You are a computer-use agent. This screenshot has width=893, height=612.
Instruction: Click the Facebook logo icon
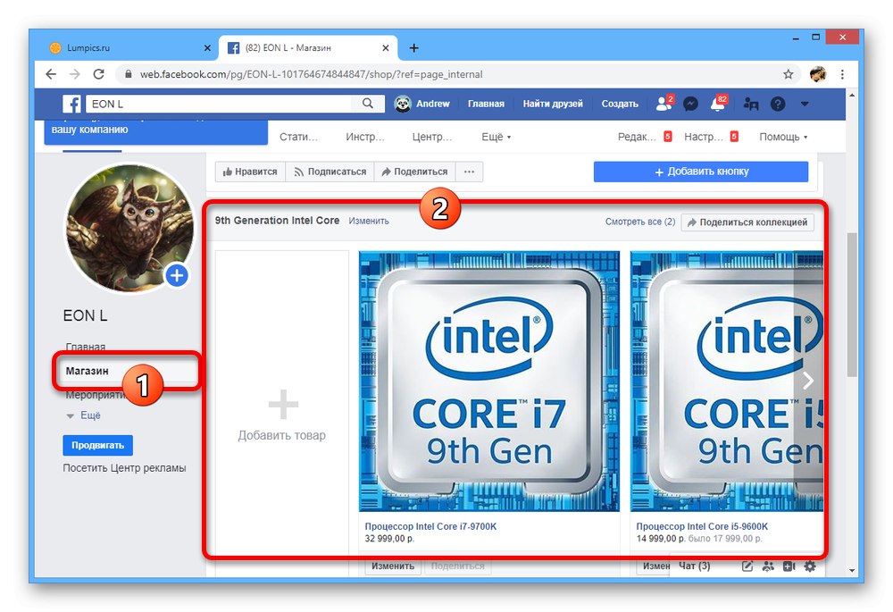click(71, 104)
